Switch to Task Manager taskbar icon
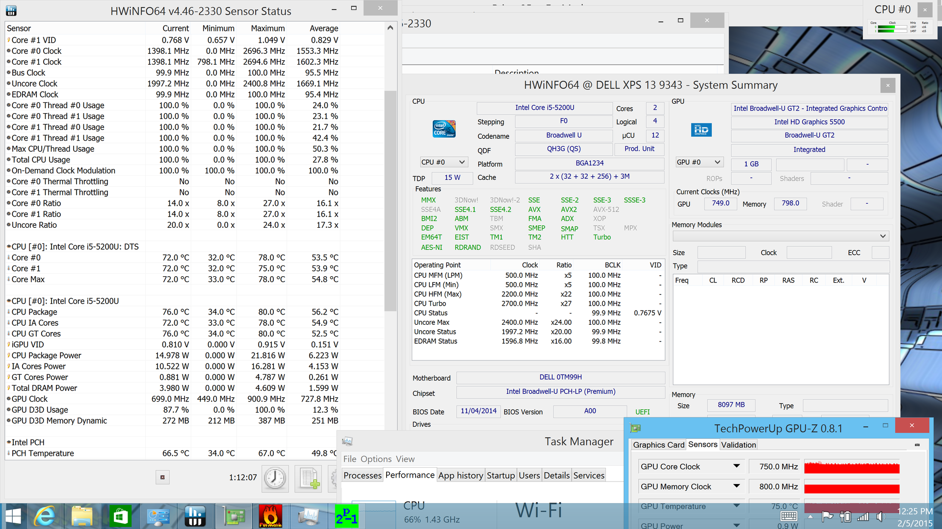Image resolution: width=942 pixels, height=529 pixels. click(309, 516)
